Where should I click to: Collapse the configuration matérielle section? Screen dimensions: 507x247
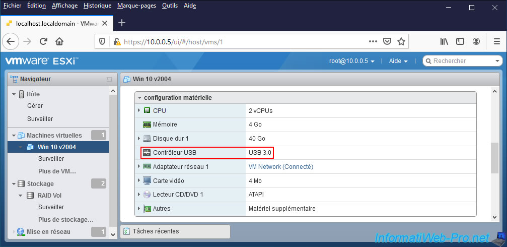[x=139, y=97]
